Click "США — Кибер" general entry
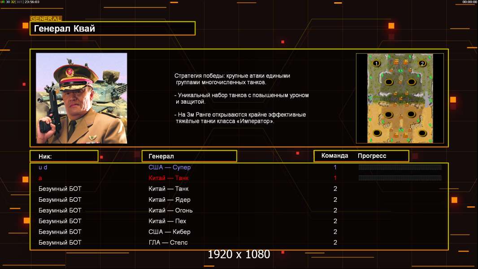Image resolution: width=478 pixels, height=269 pixels. (x=169, y=232)
